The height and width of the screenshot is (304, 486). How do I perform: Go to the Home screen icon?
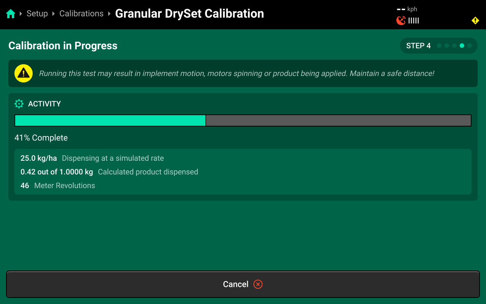pos(11,14)
